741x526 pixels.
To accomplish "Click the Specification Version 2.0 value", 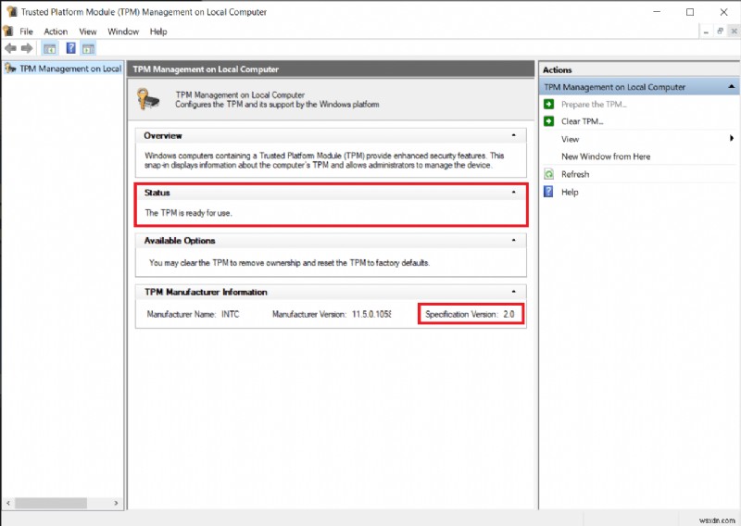I will 509,314.
